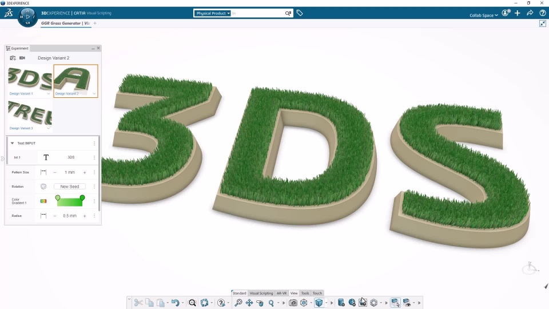Click the New Seed button
This screenshot has height=309, width=549.
pos(70,187)
